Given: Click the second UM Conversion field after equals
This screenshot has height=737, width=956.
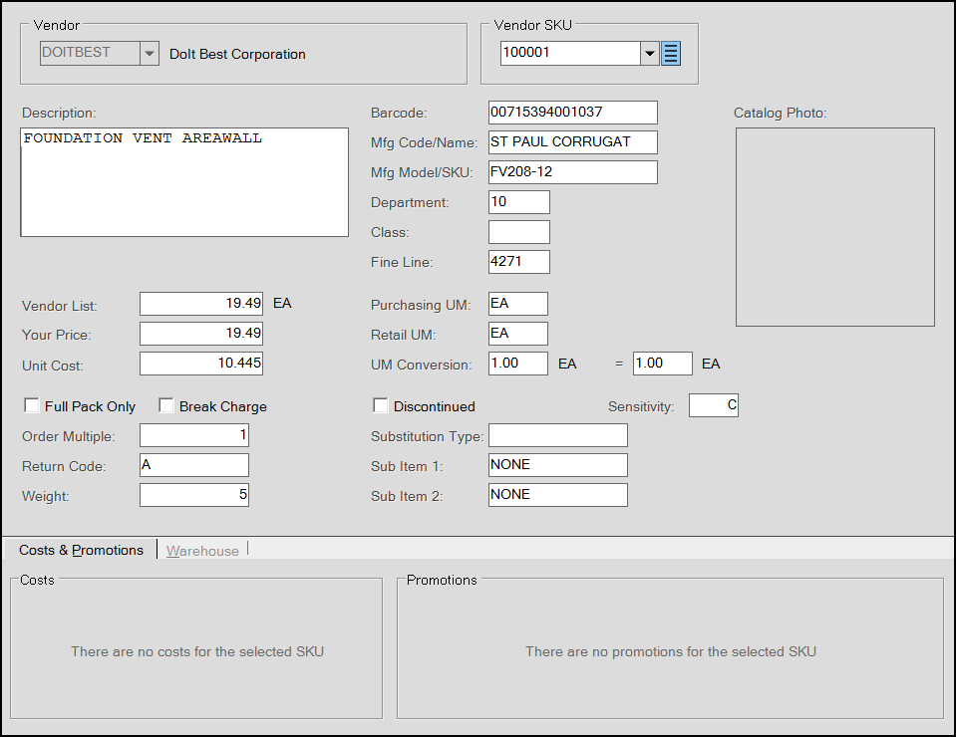Looking at the screenshot, I should [663, 364].
